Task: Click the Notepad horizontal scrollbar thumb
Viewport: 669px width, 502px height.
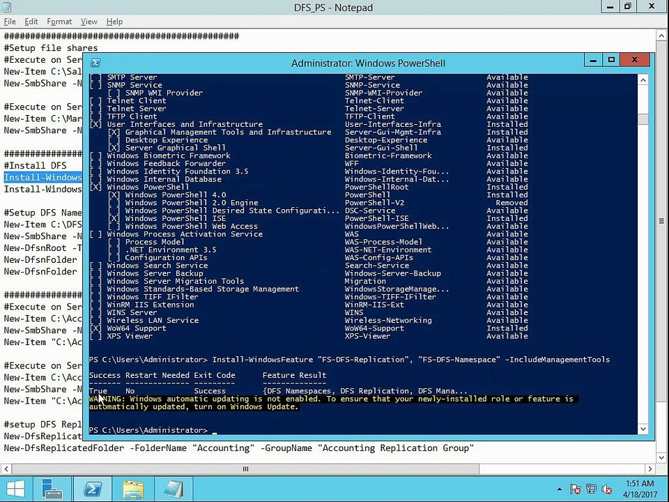Action: [x=245, y=469]
